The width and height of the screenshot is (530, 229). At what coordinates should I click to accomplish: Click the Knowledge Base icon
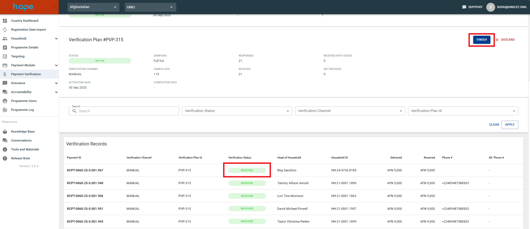click(x=5, y=131)
